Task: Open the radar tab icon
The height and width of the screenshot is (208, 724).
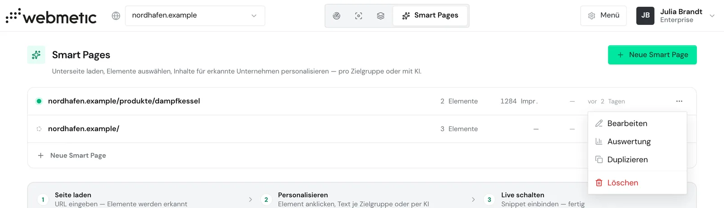Action: click(x=337, y=16)
